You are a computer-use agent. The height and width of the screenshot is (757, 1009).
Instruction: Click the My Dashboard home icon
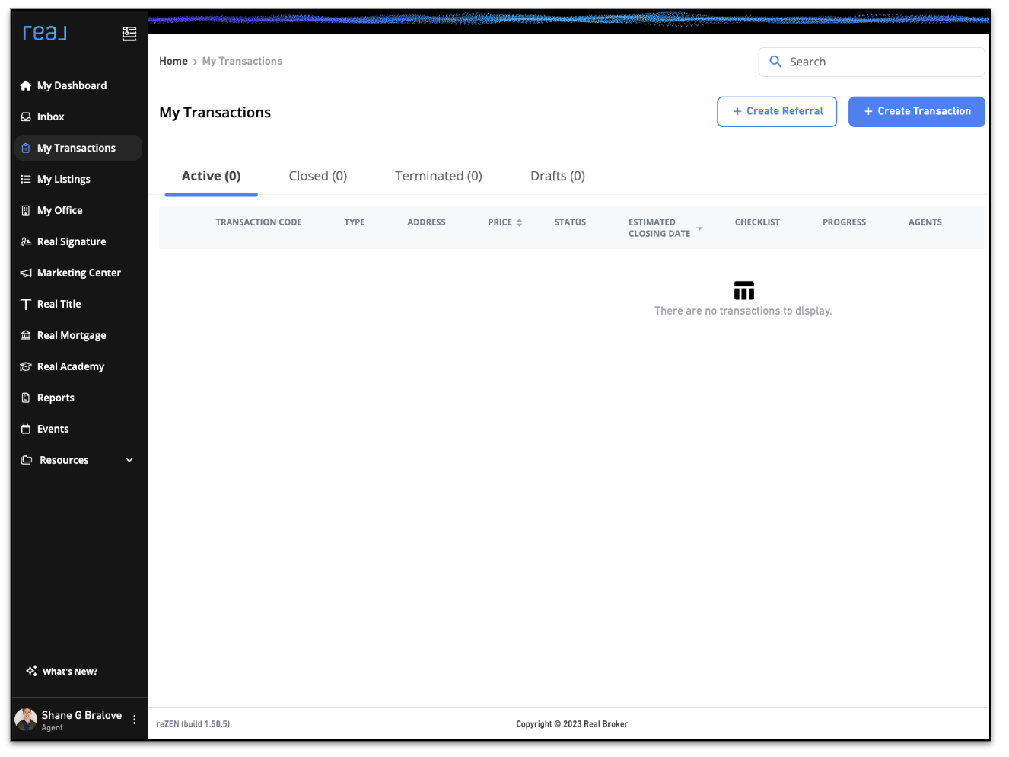pyautogui.click(x=26, y=86)
